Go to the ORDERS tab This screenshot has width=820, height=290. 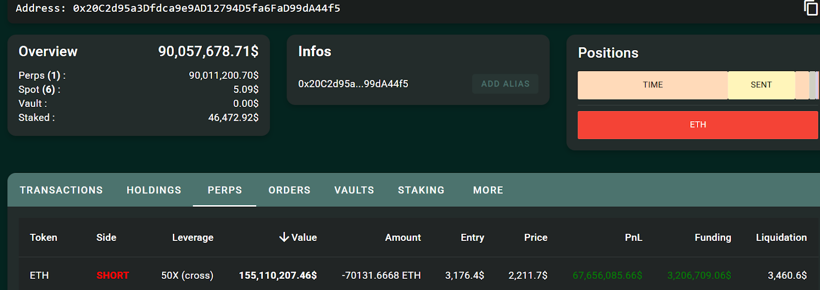click(x=290, y=190)
